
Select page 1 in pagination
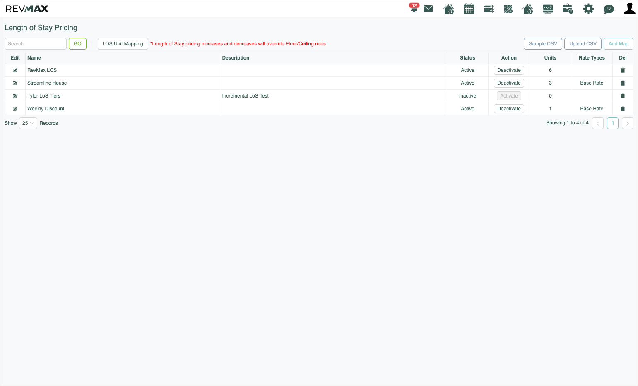612,123
